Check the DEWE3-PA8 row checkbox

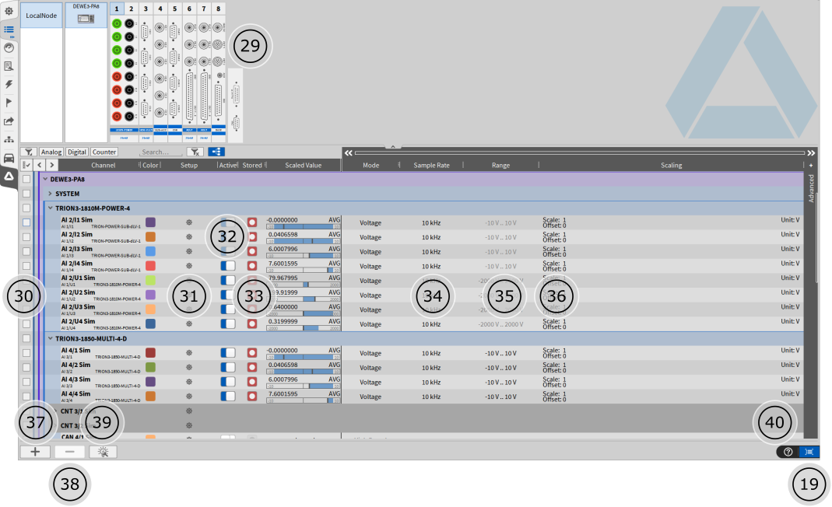pos(26,180)
